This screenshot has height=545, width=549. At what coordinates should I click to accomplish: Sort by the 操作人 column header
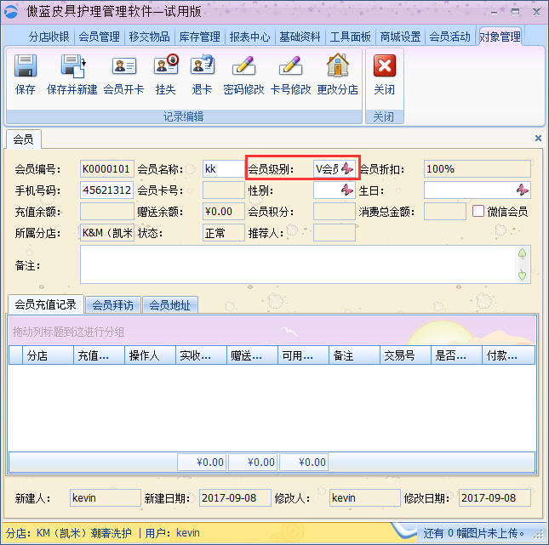[150, 355]
